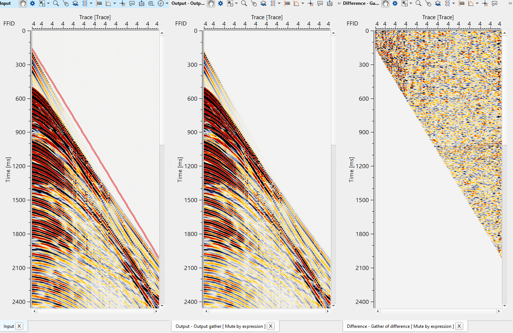The height and width of the screenshot is (333, 513).
Task: Toggle the hand pan tool in Input panel
Action: pos(23,4)
